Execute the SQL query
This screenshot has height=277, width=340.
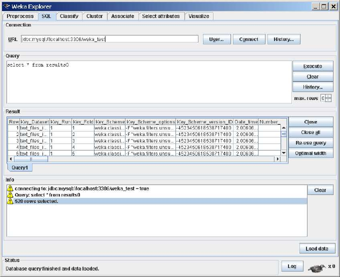click(312, 66)
